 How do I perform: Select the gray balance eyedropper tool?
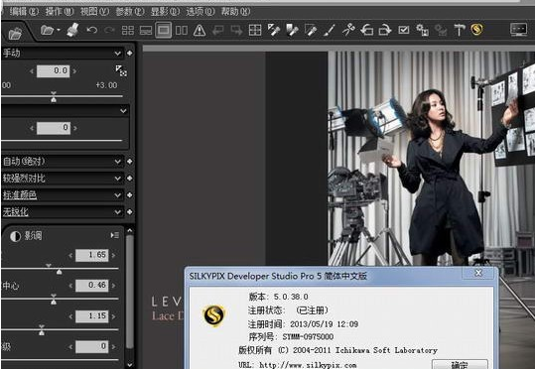pos(274,30)
